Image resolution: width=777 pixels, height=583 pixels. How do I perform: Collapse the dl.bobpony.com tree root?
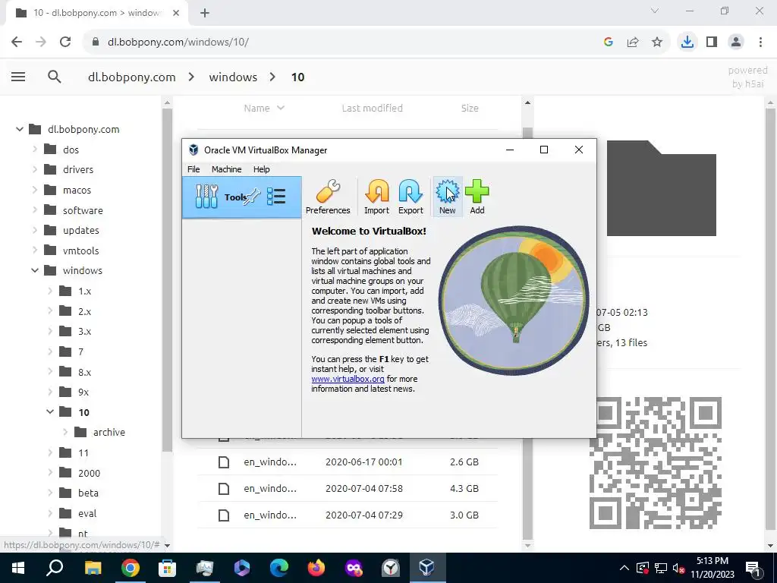point(19,129)
